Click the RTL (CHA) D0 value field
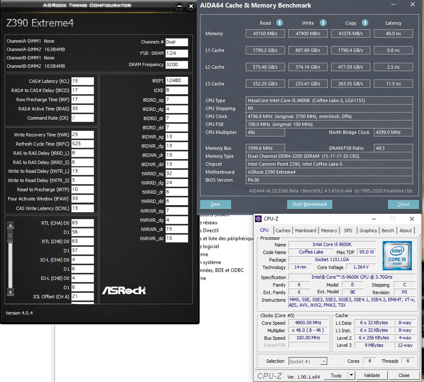 coord(82,223)
